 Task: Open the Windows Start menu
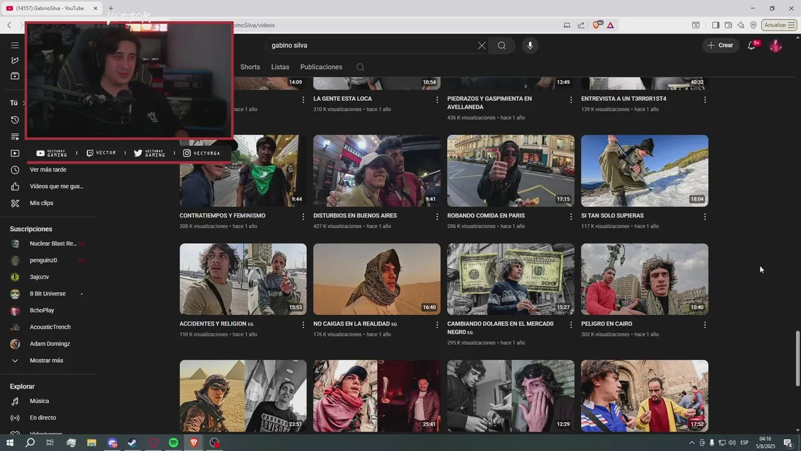(10, 443)
